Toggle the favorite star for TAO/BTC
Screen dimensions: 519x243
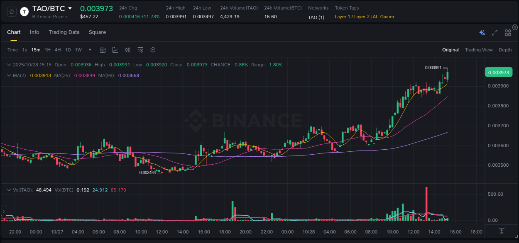coord(11,11)
